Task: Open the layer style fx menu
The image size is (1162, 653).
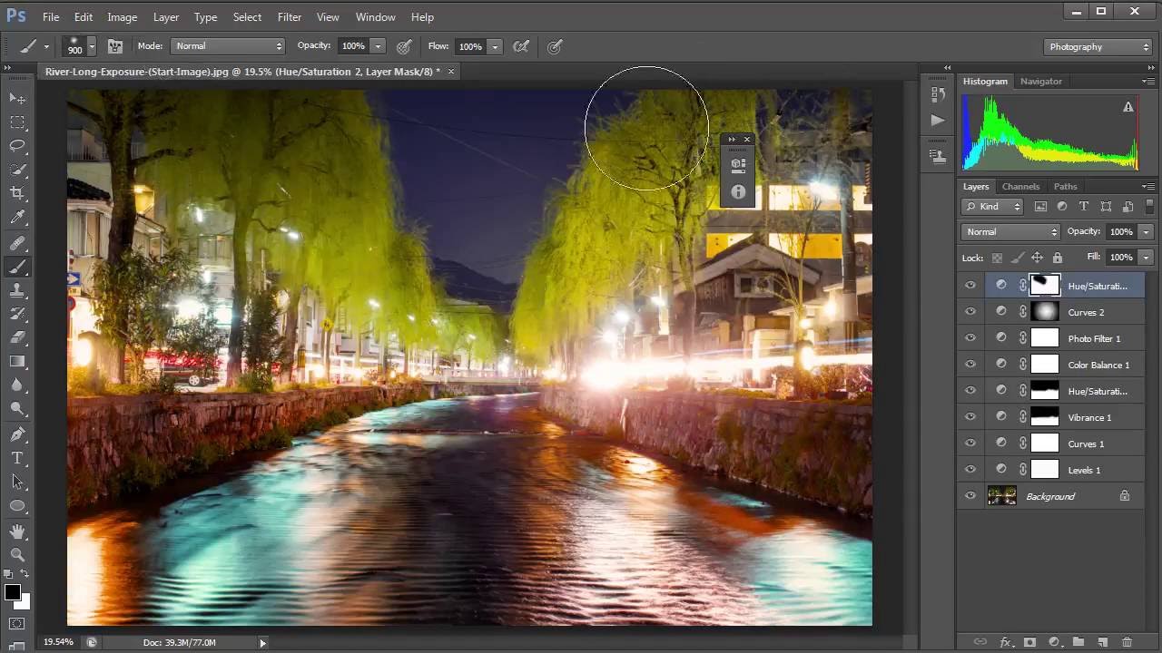Action: (x=1005, y=642)
